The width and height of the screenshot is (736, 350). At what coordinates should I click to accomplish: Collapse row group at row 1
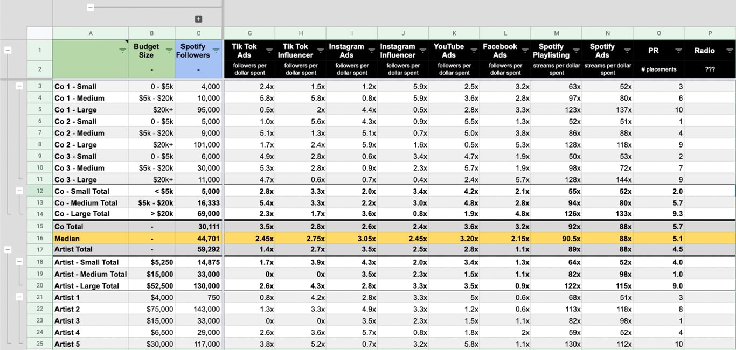coord(8,50)
